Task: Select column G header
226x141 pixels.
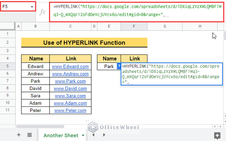Action: pos(165,26)
